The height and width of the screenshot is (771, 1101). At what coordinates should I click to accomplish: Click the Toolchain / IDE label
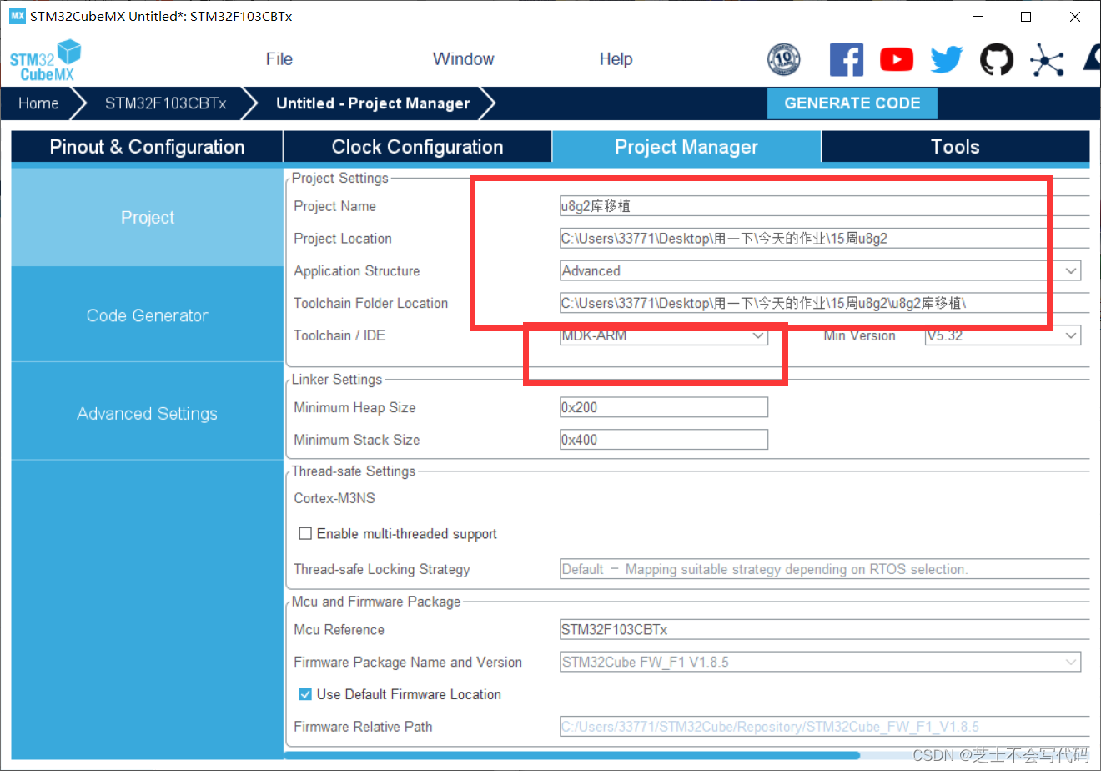(339, 335)
